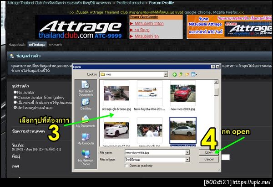Image resolution: width=273 pixels, height=187 pixels.
Task: Select the No avatar radio option
Action: click(x=15, y=92)
